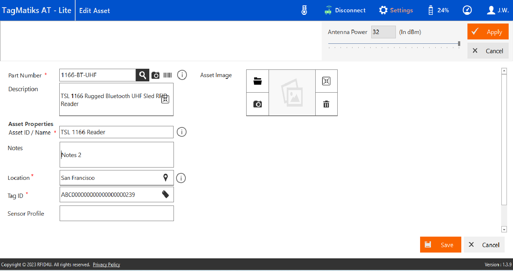Open the gauge icon in top bar

click(x=467, y=10)
